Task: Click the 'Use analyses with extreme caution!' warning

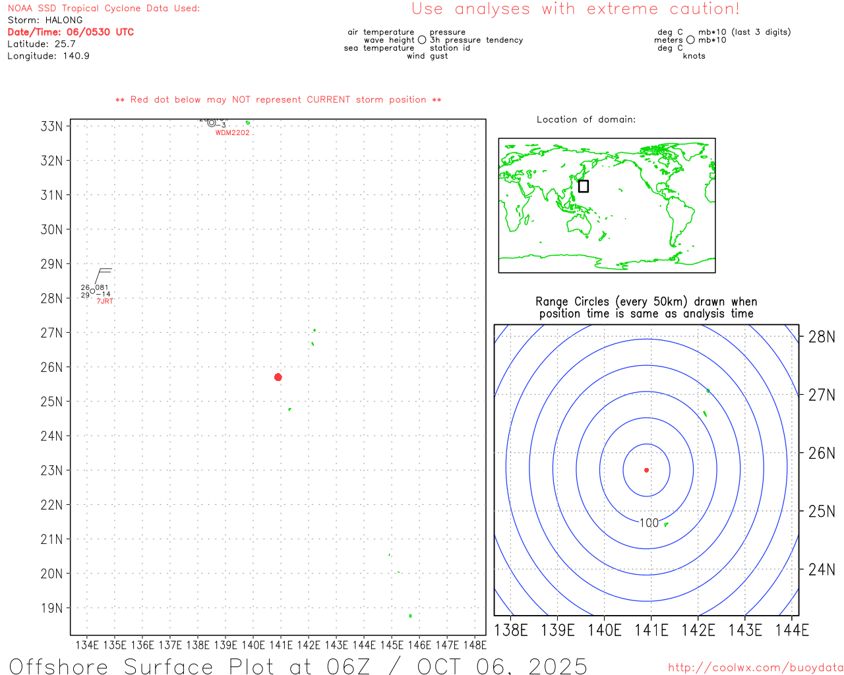Action: [x=575, y=9]
